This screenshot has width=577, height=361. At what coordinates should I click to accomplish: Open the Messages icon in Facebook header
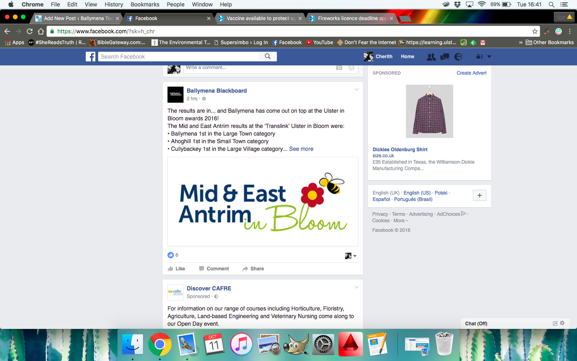click(x=445, y=57)
